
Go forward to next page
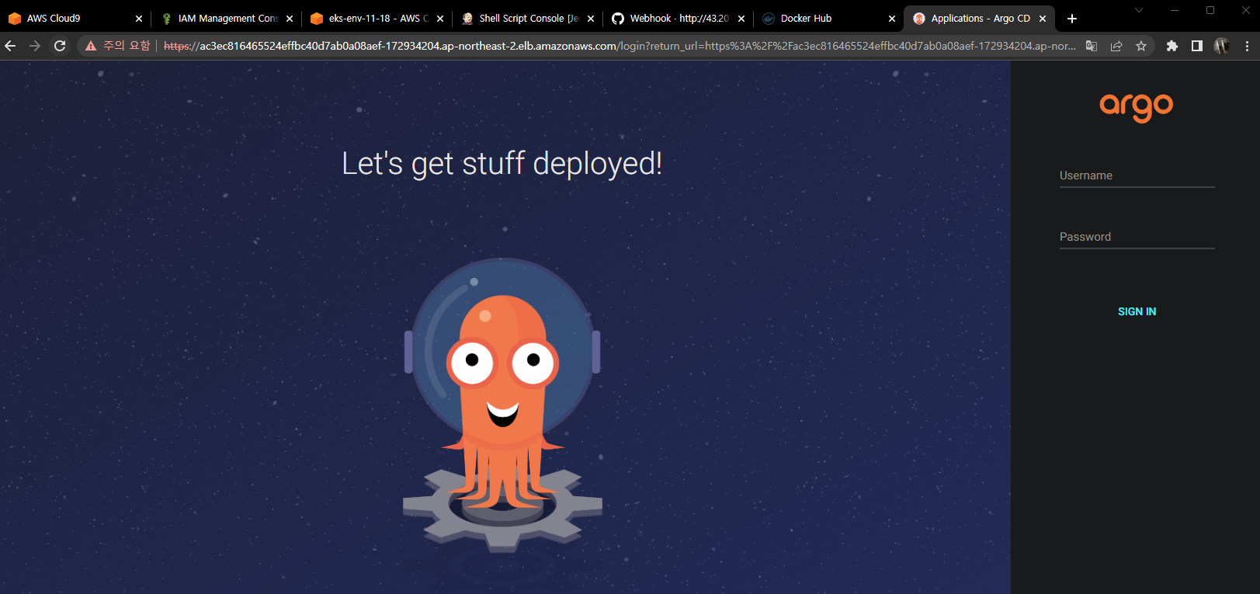35,46
